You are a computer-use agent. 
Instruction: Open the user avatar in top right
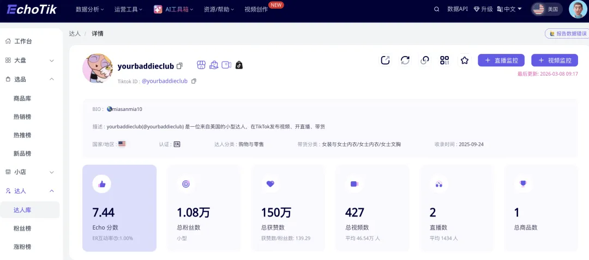(578, 9)
